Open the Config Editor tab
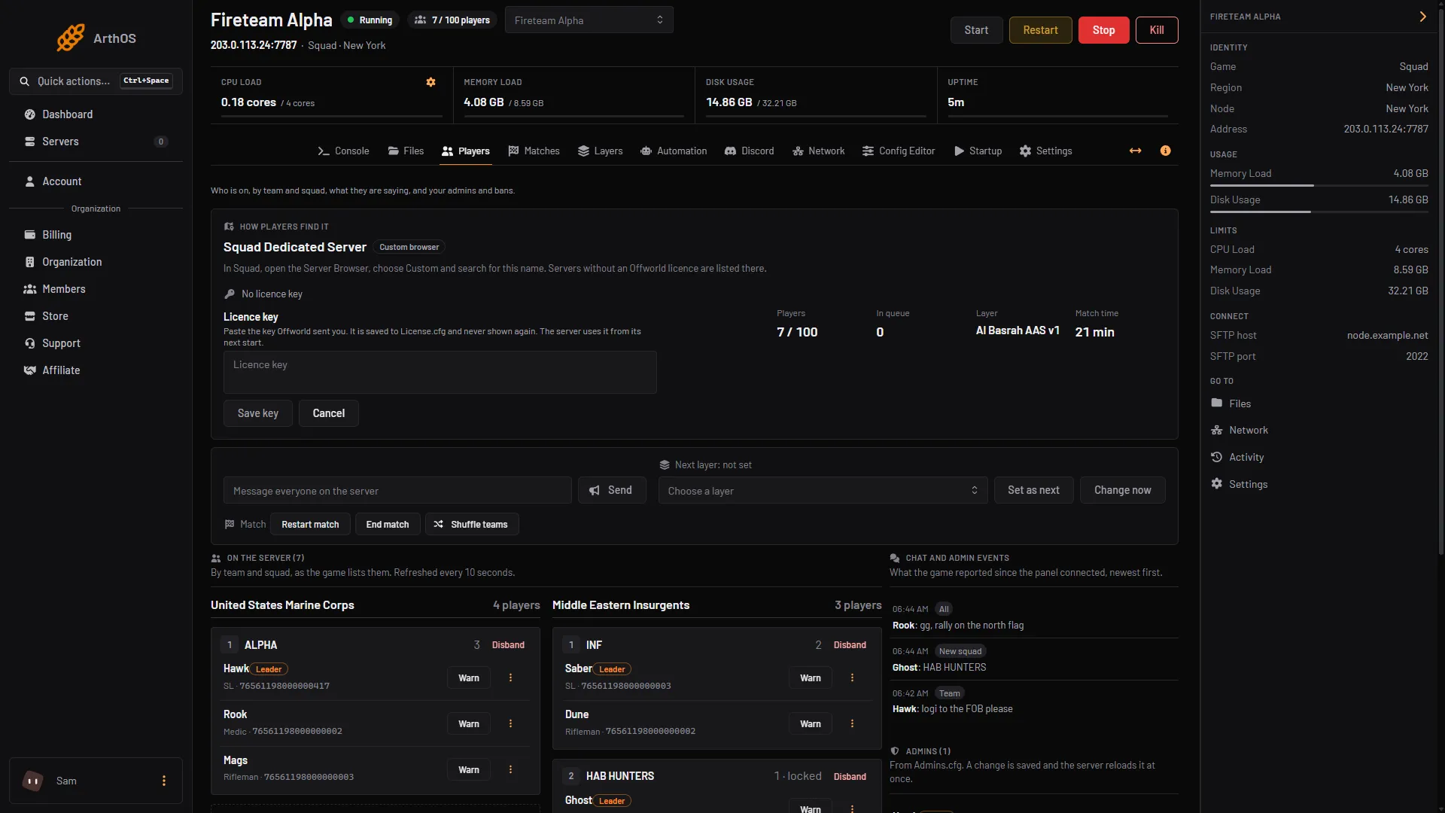Image resolution: width=1445 pixels, height=813 pixels. coord(899,151)
